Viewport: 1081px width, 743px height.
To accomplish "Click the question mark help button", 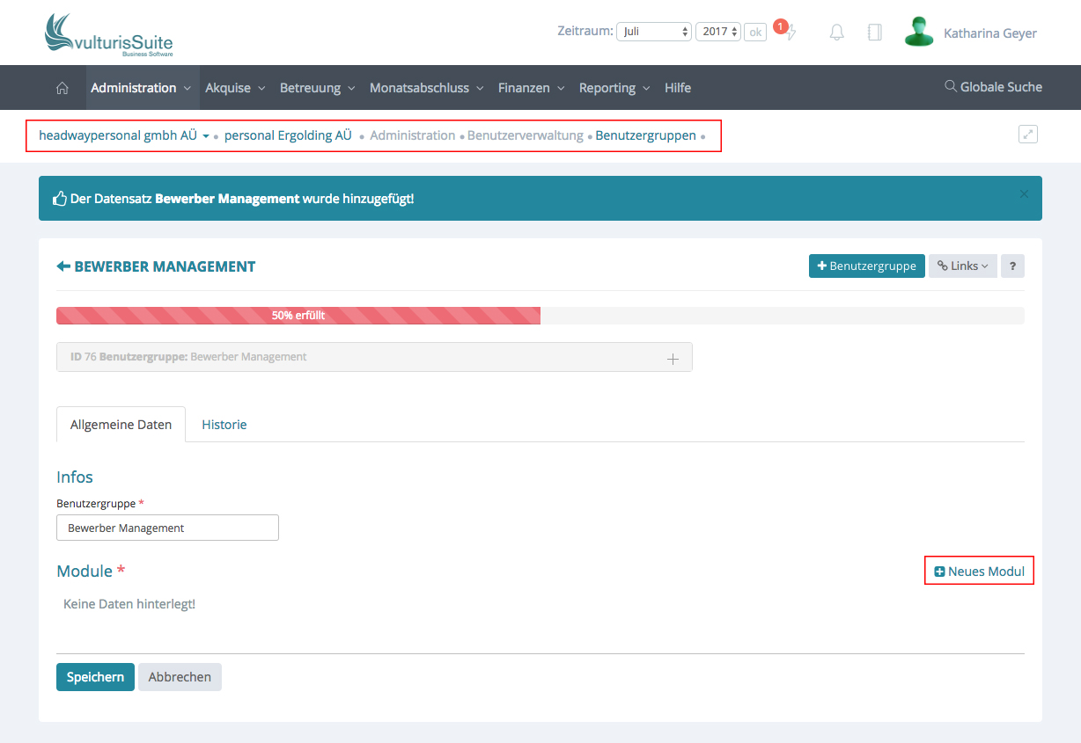I will coord(1012,266).
